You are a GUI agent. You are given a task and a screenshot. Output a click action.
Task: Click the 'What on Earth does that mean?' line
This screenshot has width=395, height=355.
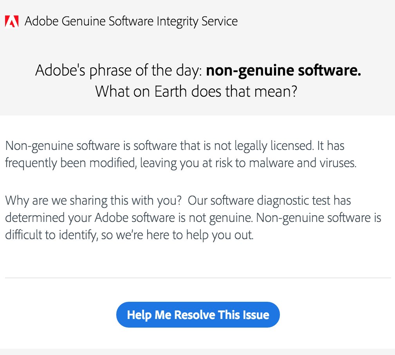[196, 91]
